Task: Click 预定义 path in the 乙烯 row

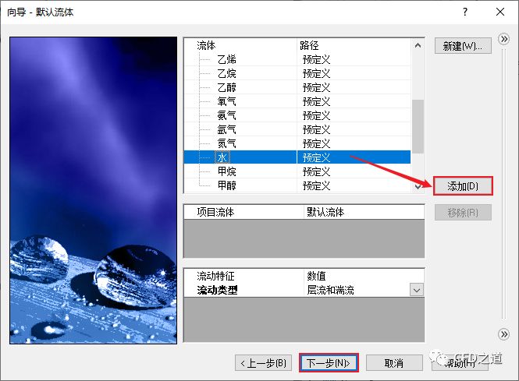Action: point(316,59)
